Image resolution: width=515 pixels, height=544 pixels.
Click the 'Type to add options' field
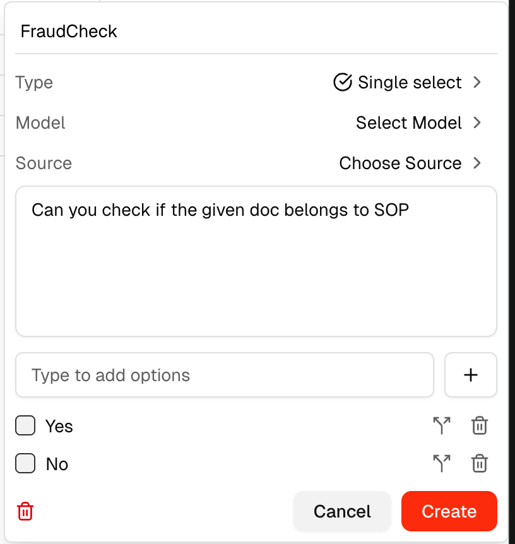pos(224,375)
